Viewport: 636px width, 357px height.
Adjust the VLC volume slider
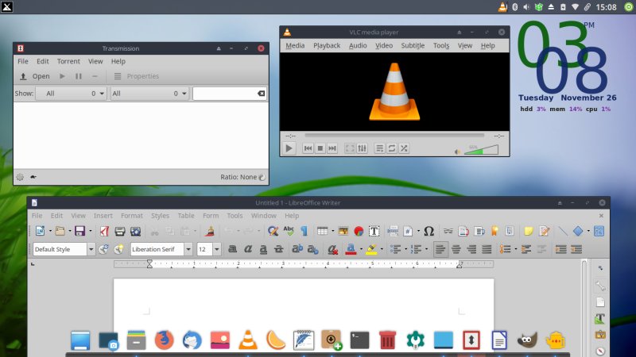483,149
